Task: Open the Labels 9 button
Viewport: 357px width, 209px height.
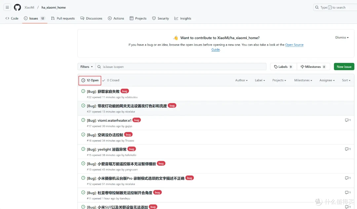Action: 284,67
